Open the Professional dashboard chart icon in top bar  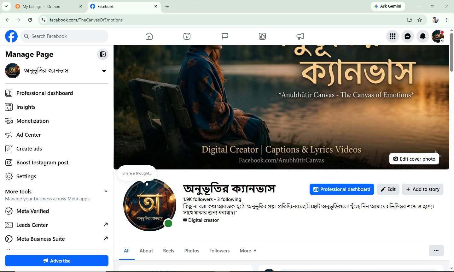262,36
